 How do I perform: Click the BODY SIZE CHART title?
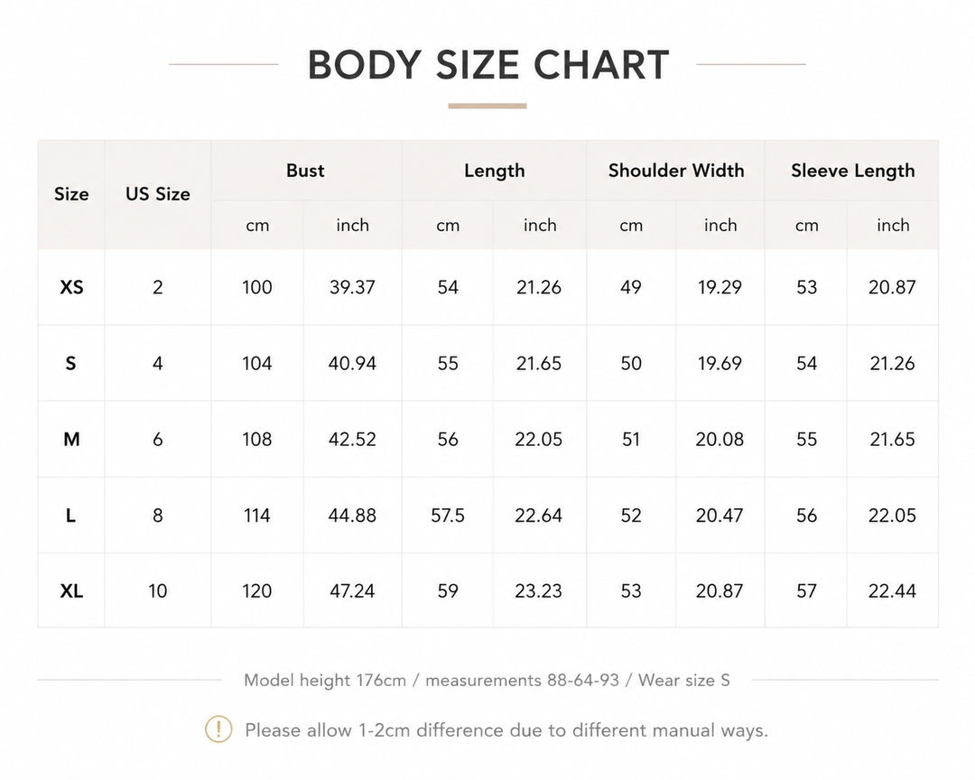[x=488, y=65]
